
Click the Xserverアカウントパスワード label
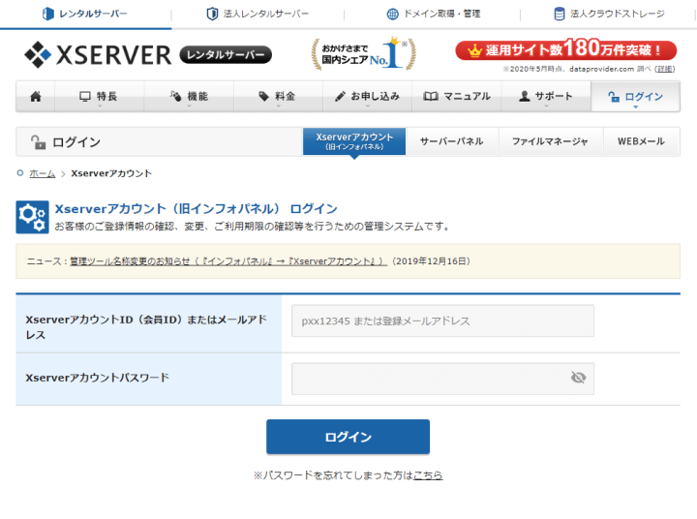tap(98, 378)
